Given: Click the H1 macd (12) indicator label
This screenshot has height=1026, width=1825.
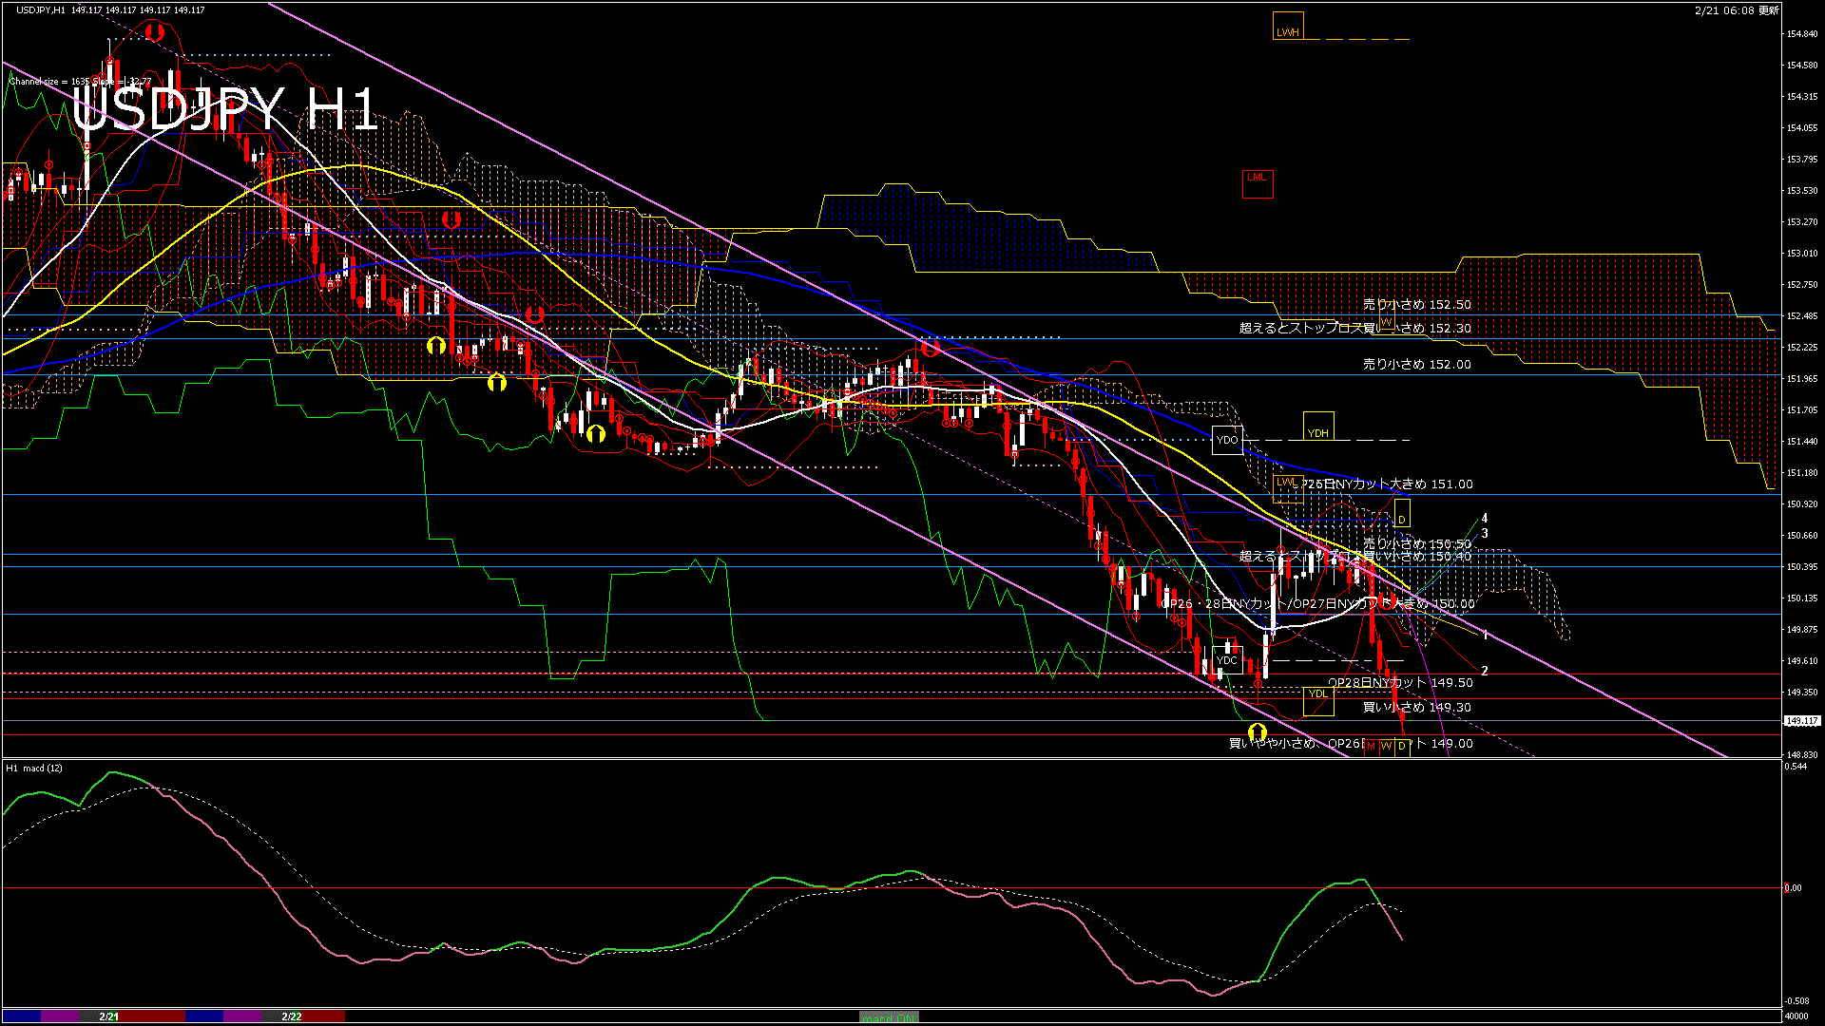Looking at the screenshot, I should [34, 768].
